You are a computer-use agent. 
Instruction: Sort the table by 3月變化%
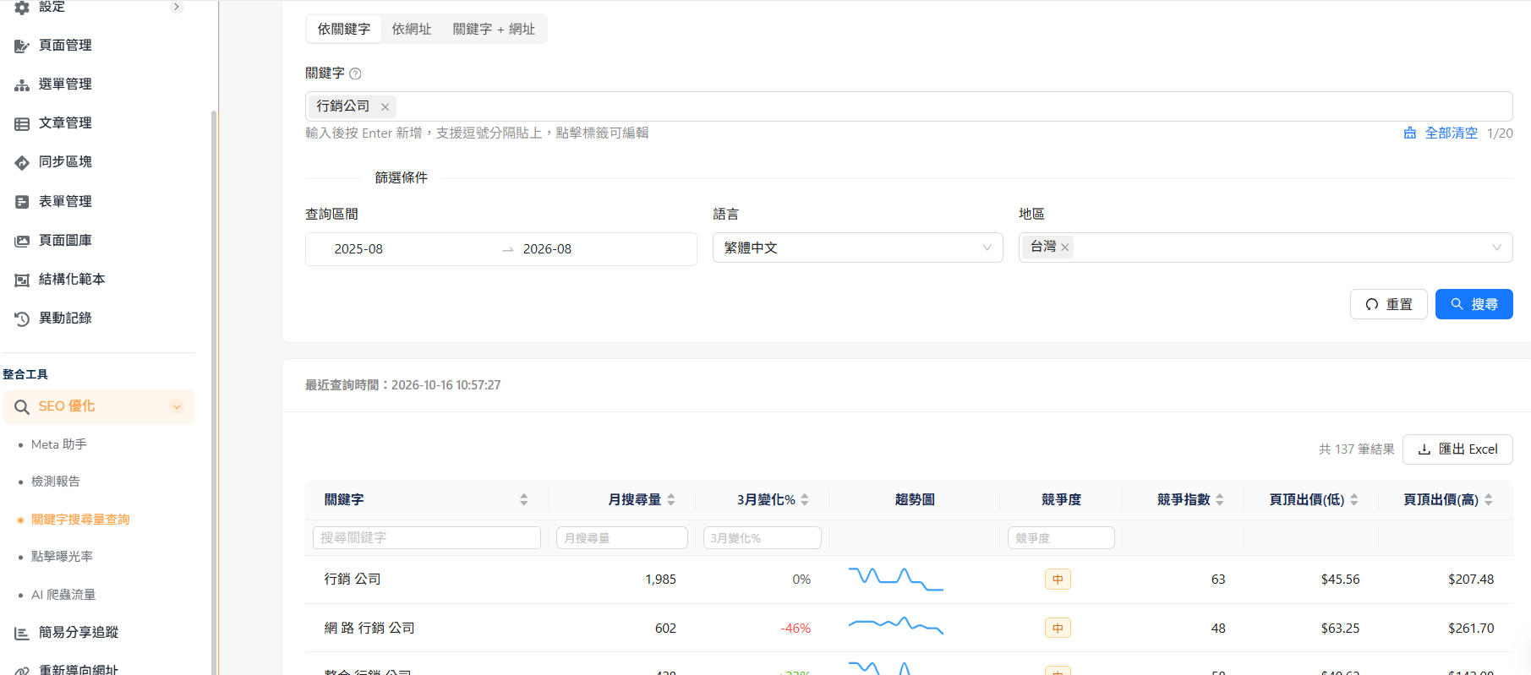(x=805, y=499)
